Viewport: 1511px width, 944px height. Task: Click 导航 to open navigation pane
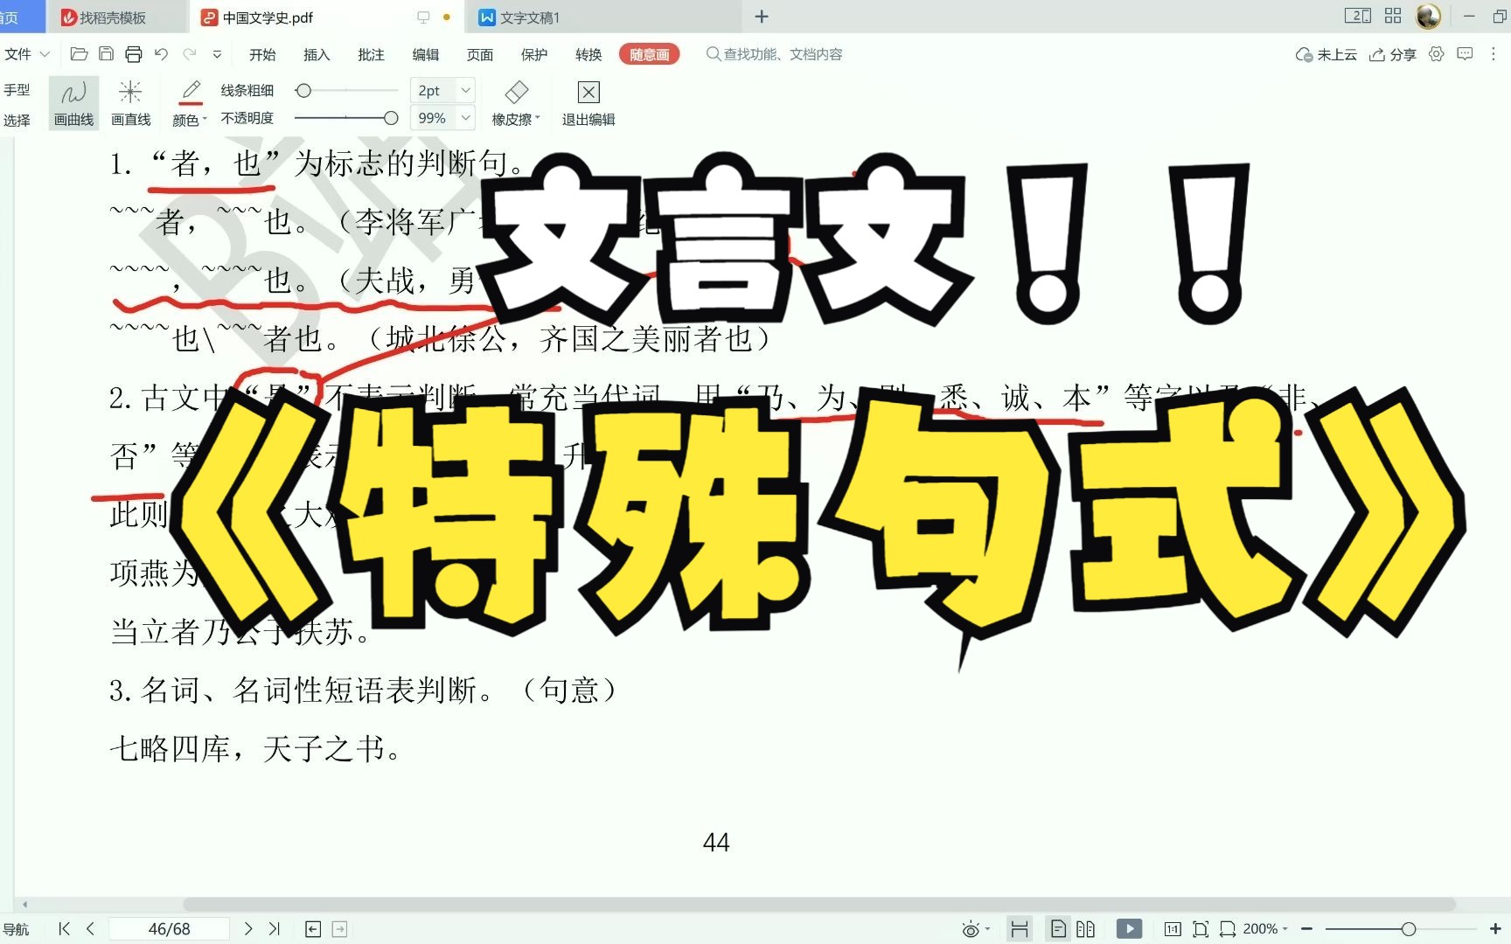(15, 928)
